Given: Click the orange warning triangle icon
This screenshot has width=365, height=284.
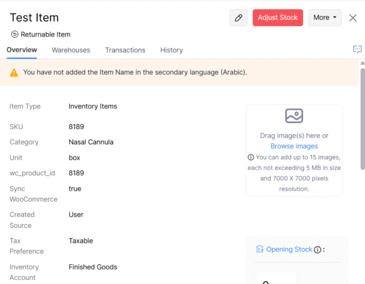Looking at the screenshot, I should (x=14, y=73).
